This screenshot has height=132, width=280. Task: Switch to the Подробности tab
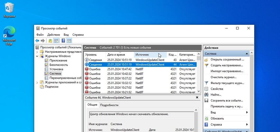pyautogui.click(x=109, y=105)
